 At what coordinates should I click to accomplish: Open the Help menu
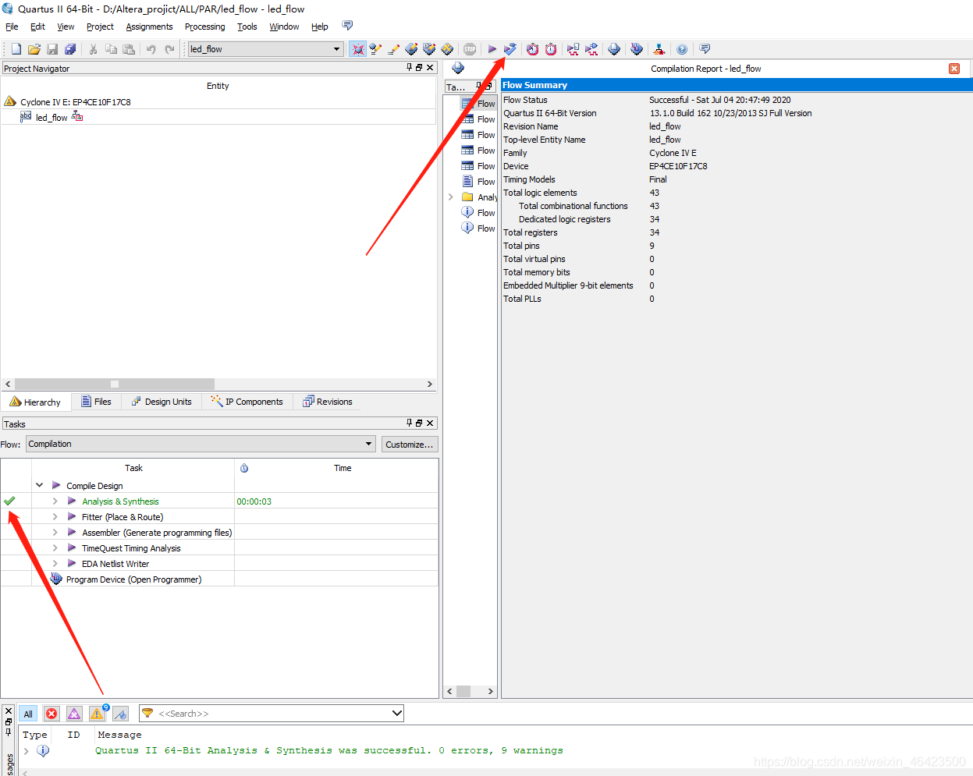[x=320, y=27]
